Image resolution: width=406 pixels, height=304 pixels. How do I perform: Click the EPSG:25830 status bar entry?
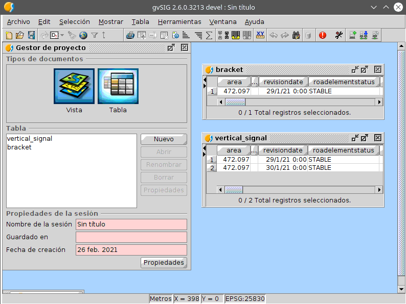pyautogui.click(x=245, y=299)
